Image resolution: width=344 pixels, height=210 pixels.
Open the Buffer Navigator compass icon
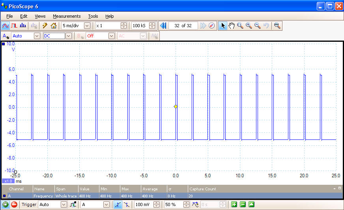coord(212,26)
